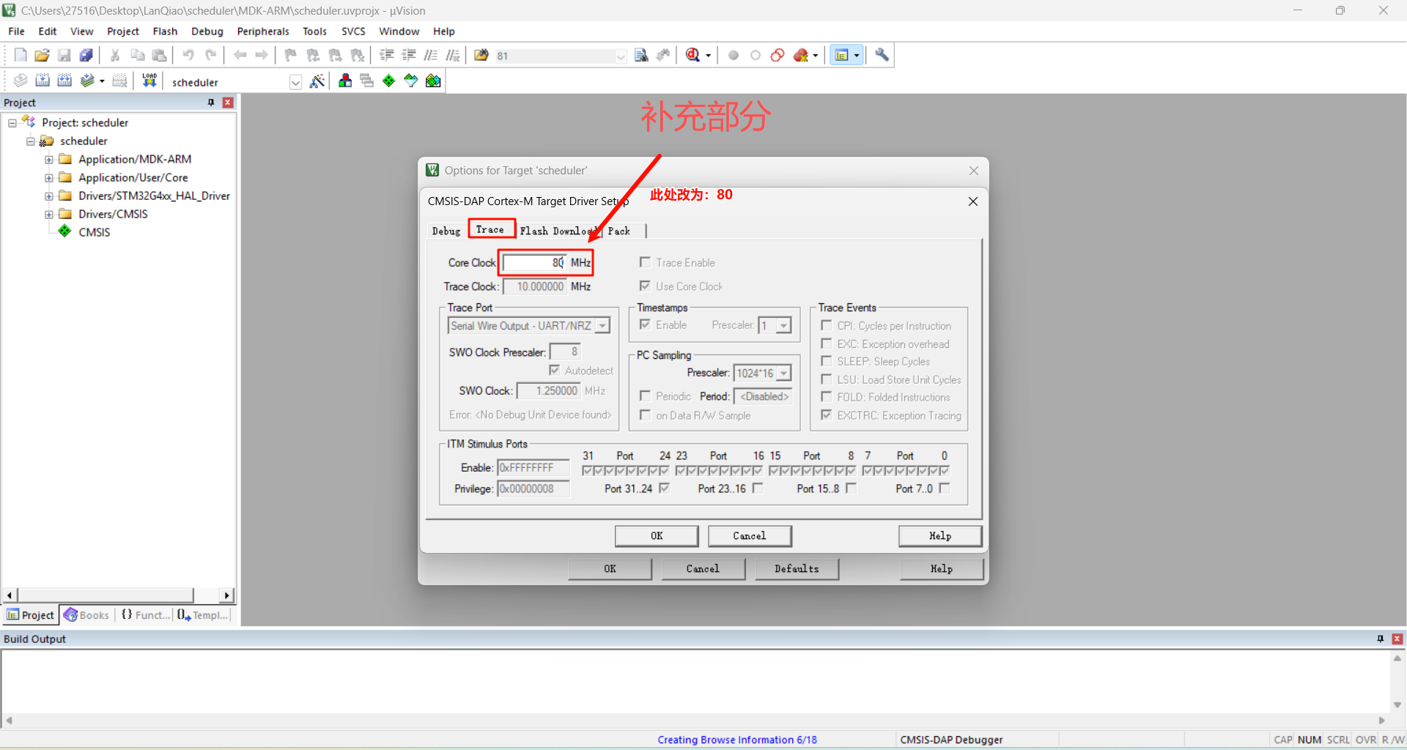Expand the Drivers/CMSIS folder in project tree
The image size is (1407, 750).
coord(48,215)
